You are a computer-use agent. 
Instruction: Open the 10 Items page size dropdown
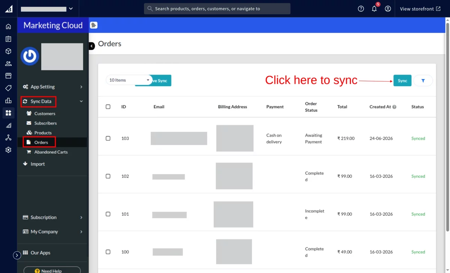[129, 80]
